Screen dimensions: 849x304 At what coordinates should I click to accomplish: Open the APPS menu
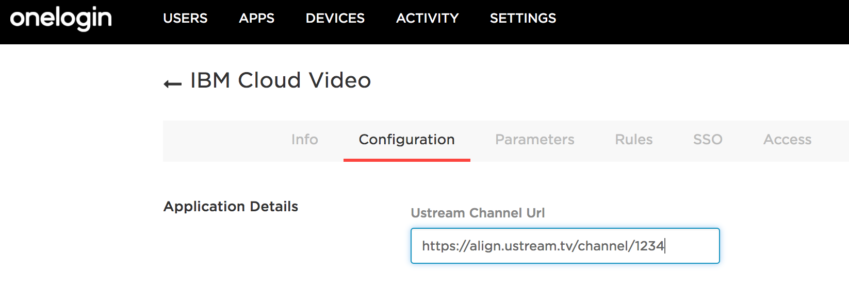click(256, 18)
